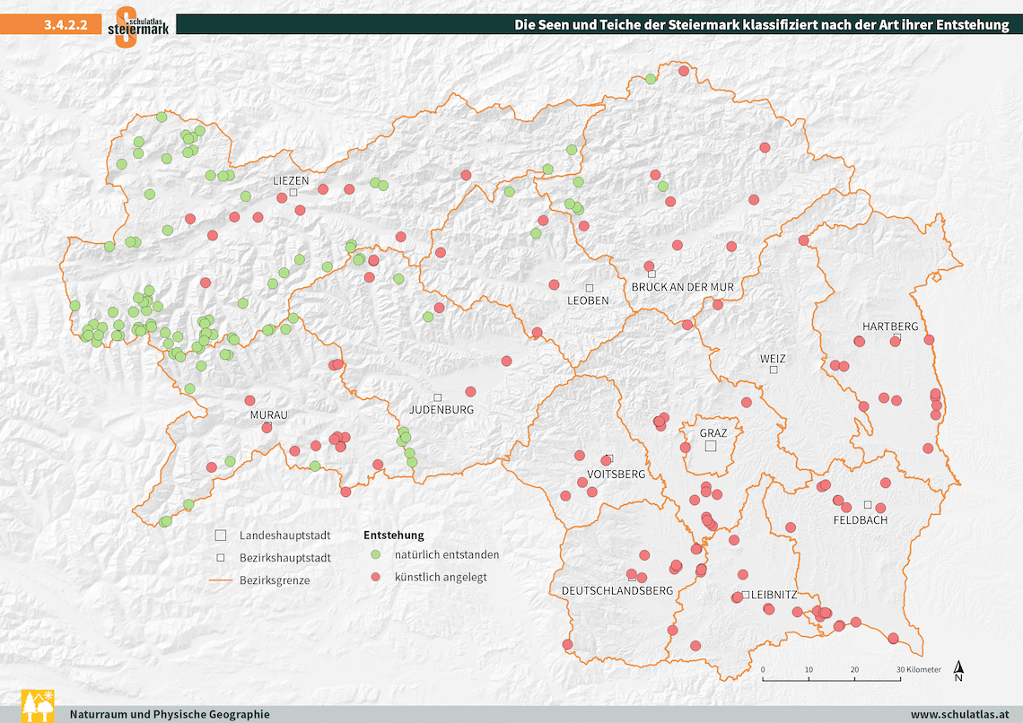Click the Graz capital square marker

711,446
